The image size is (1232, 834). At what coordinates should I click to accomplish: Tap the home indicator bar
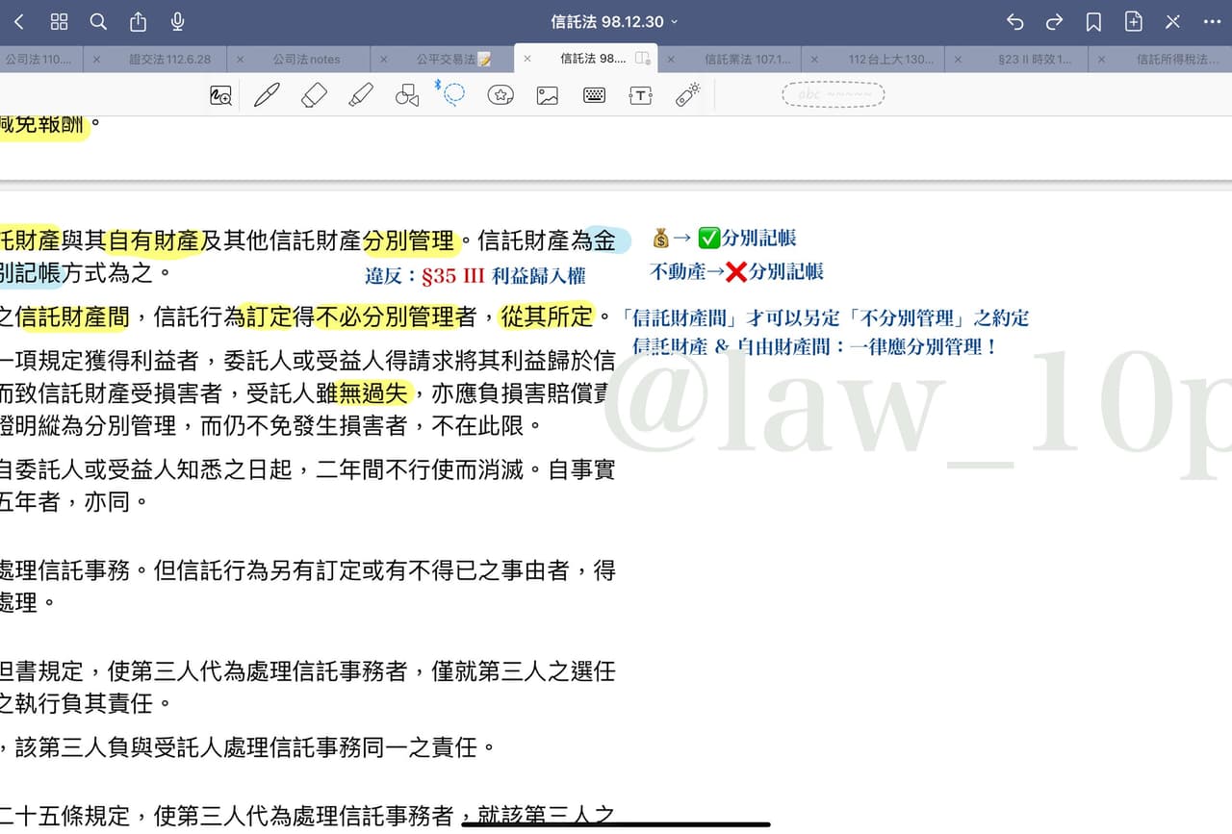click(616, 824)
